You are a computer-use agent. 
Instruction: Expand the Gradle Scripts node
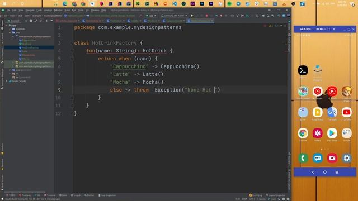tap(7, 81)
